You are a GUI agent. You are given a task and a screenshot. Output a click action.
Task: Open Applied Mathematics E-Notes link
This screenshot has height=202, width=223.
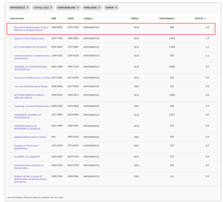(x=30, y=137)
